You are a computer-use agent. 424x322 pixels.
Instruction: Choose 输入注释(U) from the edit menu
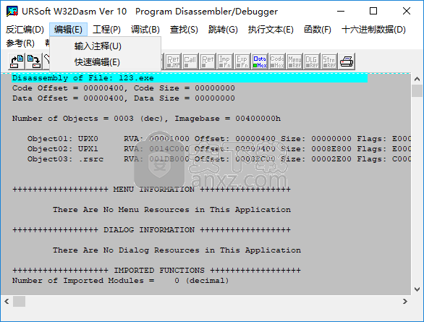(106, 46)
